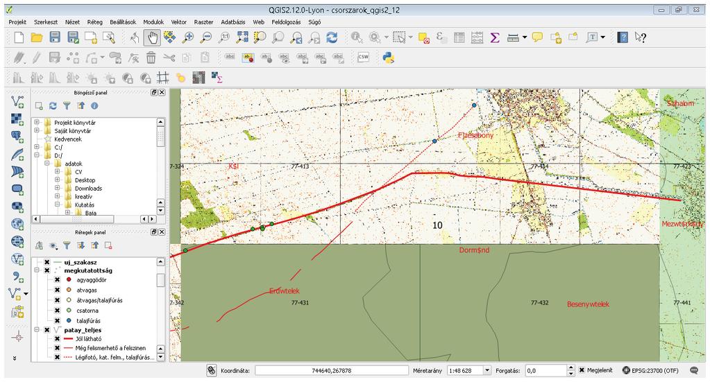Viewport: 710px width, 382px height.
Task: Select the Measure Line ruler tool
Action: pyautogui.click(x=513, y=38)
